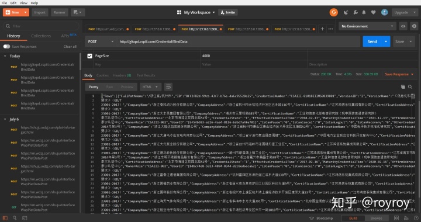Image resolution: width=421 pixels, height=222 pixels.
Task: Click the search response magnifier icon
Action: pos(410,87)
